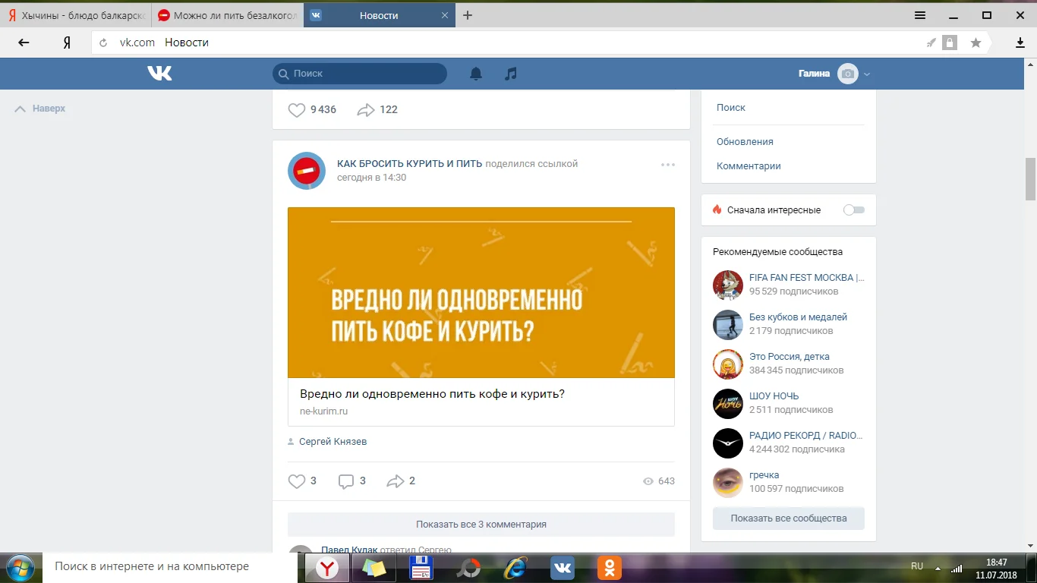
Task: Open the 'ШОУ НОЧЬ' community link
Action: tap(774, 396)
